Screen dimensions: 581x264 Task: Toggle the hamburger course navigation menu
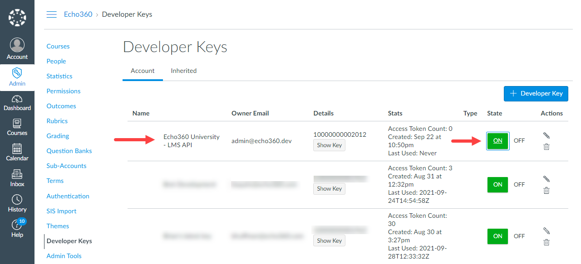(52, 14)
